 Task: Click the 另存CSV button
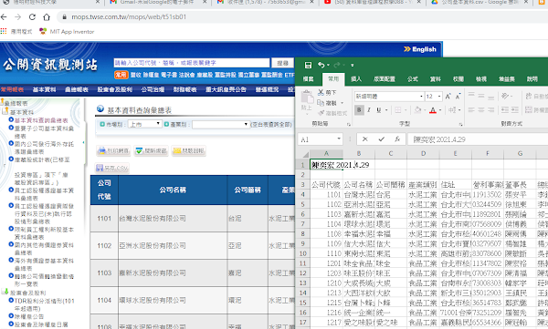[112, 168]
